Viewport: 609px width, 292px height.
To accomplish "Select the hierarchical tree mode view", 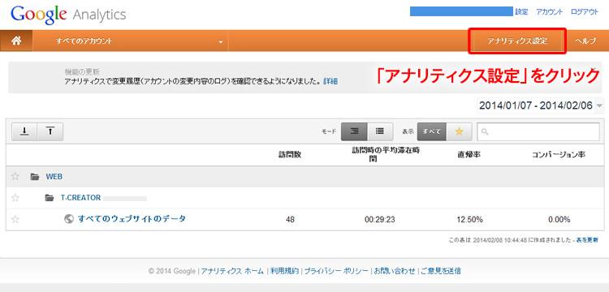I will (x=354, y=131).
